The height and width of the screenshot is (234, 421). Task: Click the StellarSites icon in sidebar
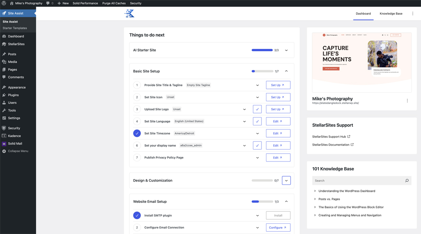click(x=4, y=44)
